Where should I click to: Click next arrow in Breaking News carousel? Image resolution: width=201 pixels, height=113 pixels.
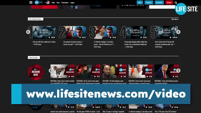pyautogui.click(x=178, y=71)
